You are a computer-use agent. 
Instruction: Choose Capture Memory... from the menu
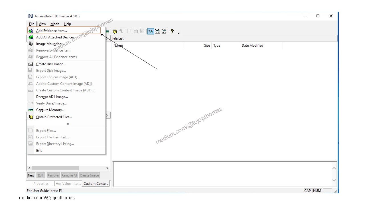pos(66,110)
